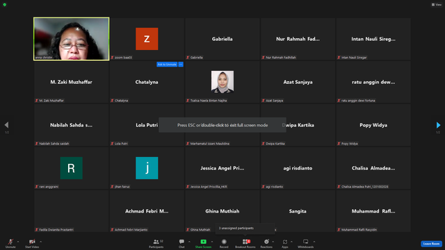
Task: Click muted mic icon beside rani anggraini label
Action: click(x=37, y=187)
